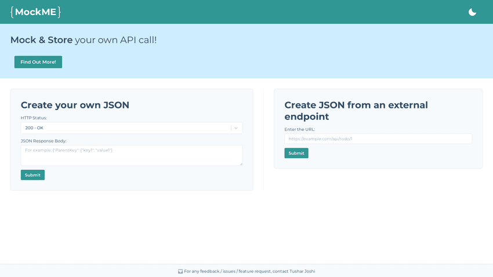This screenshot has width=493, height=277.
Task: Expand the HTTP Status dropdown chevron
Action: (235, 128)
